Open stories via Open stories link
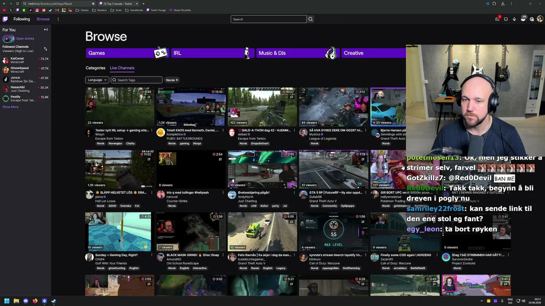The height and width of the screenshot is (306, 545). [25, 39]
